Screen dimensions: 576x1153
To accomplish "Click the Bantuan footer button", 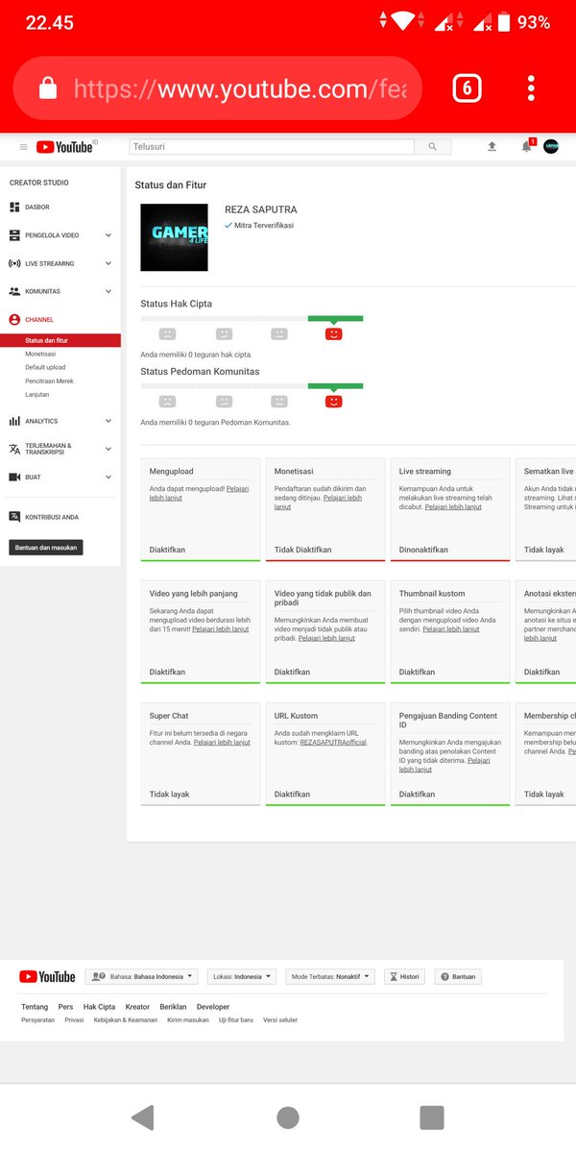I will point(457,976).
